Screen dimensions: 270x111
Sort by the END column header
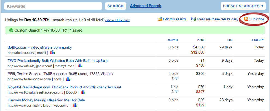pyautogui.click(x=230, y=40)
